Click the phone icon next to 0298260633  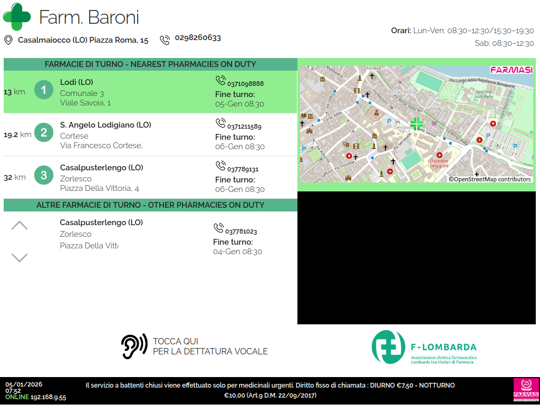[165, 40]
